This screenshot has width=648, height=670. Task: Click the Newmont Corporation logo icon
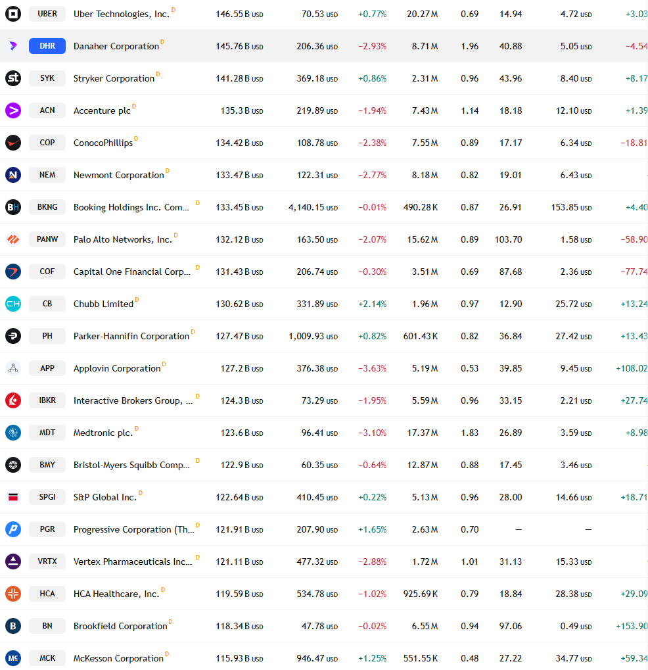coord(13,175)
